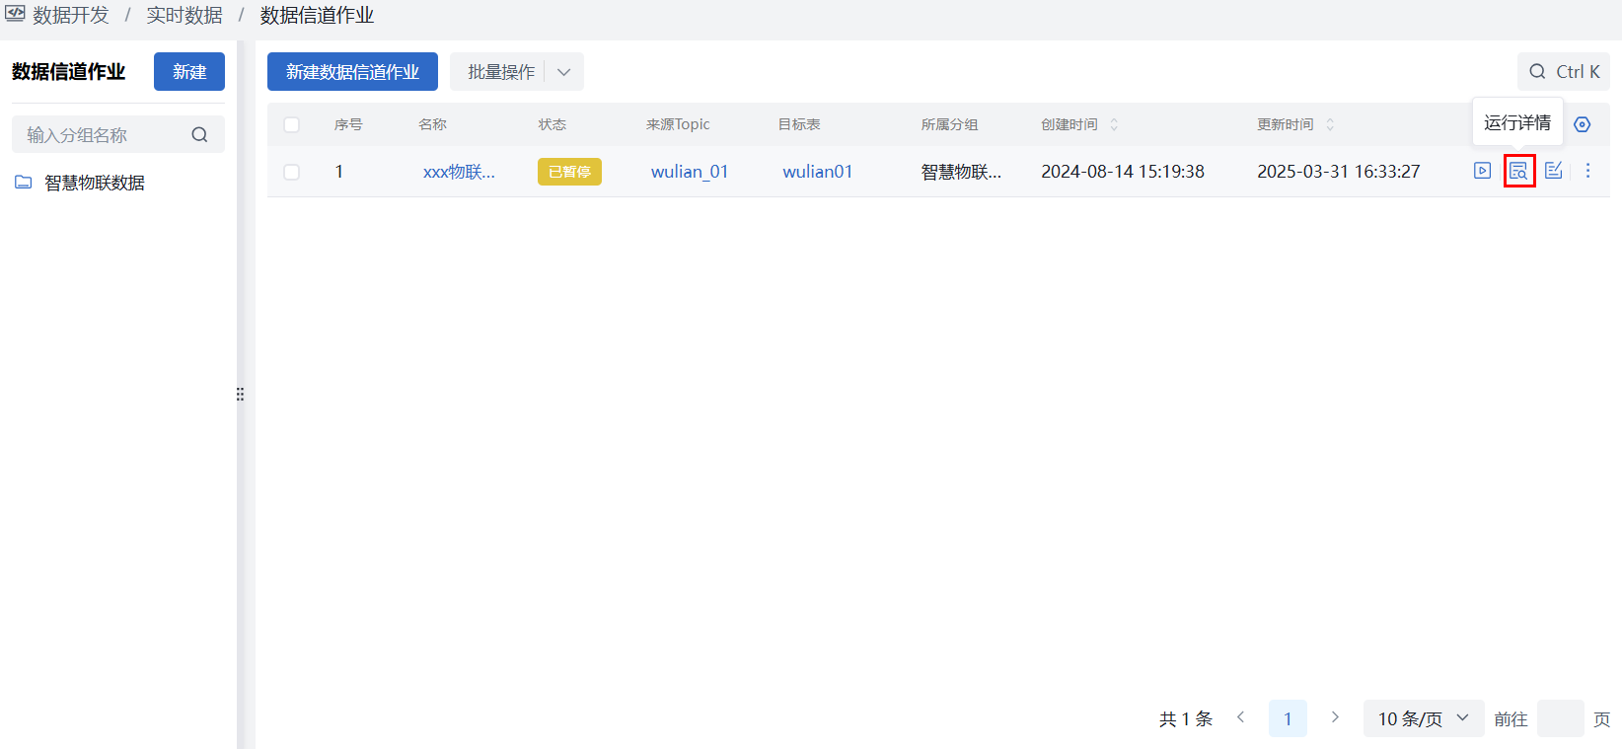The height and width of the screenshot is (749, 1622).
Task: Click the Ctrl K search icon
Action: click(x=1537, y=72)
